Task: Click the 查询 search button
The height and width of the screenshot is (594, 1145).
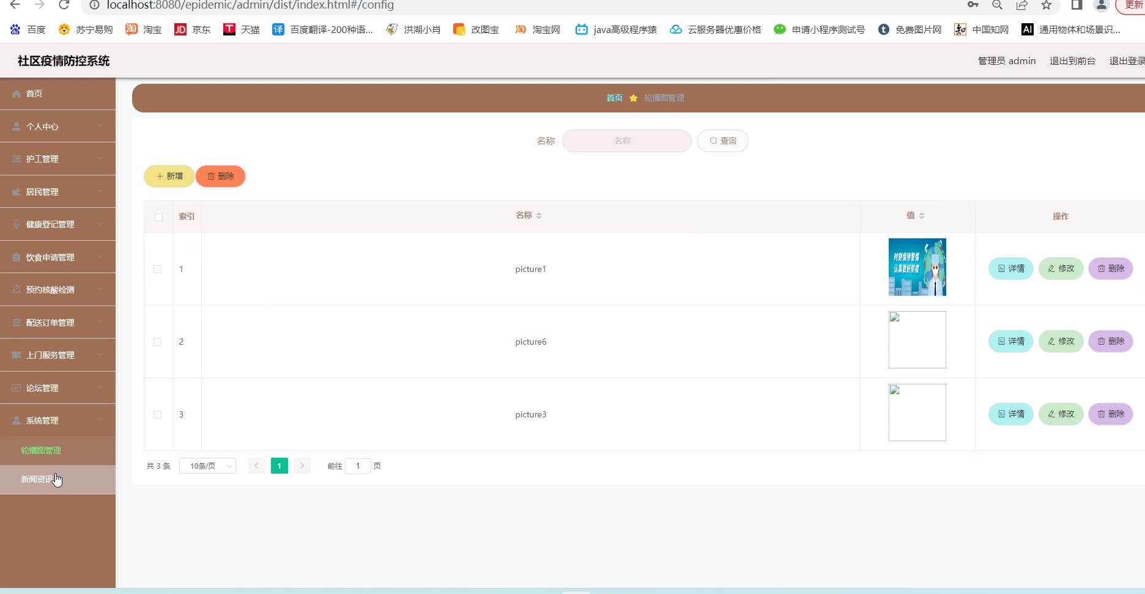Action: pos(723,141)
